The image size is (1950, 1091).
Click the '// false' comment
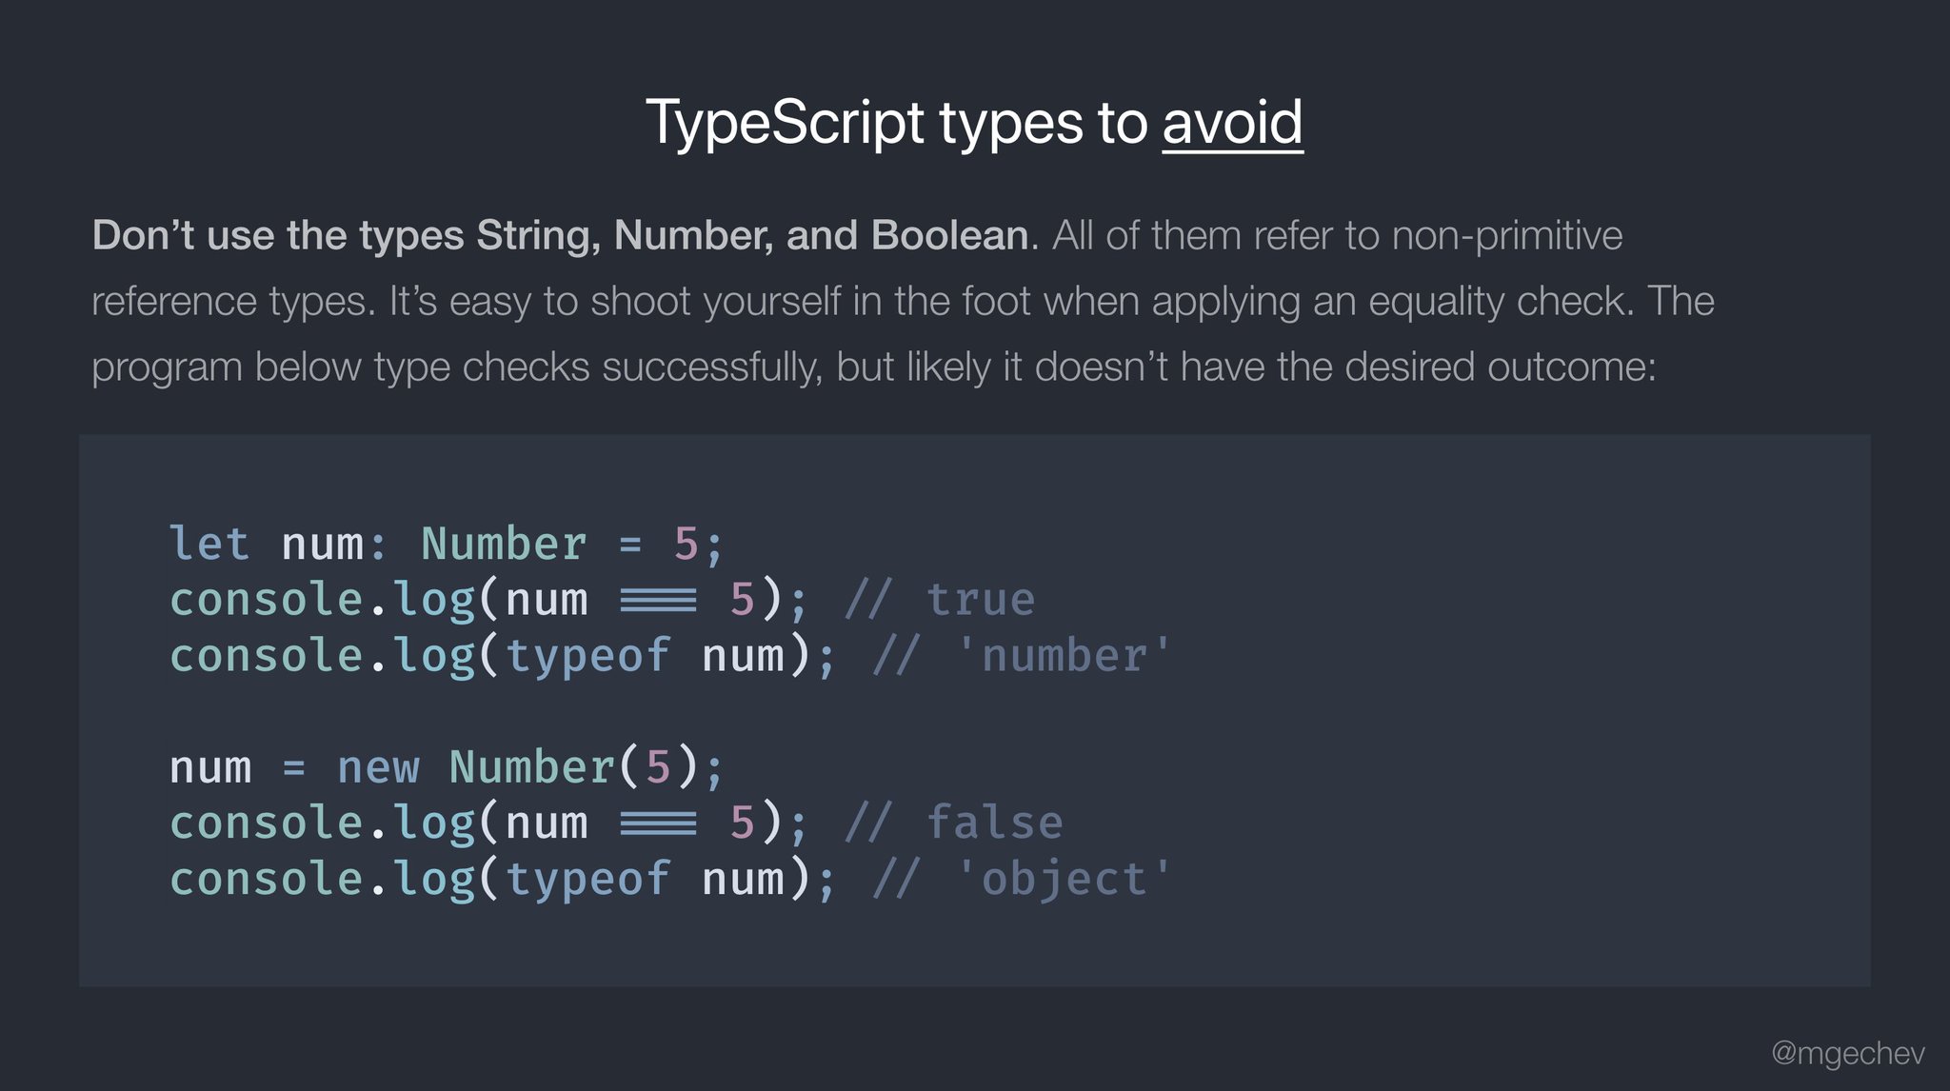point(953,823)
